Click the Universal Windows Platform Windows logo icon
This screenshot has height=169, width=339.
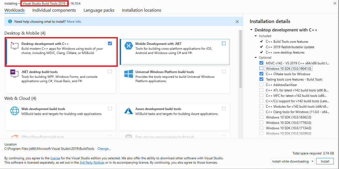[128, 74]
